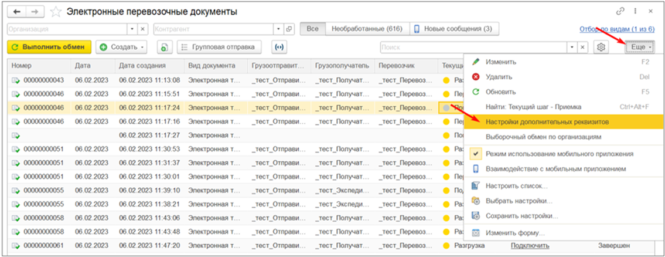
Task: Add page to favorites with star icon
Action: [x=56, y=12]
